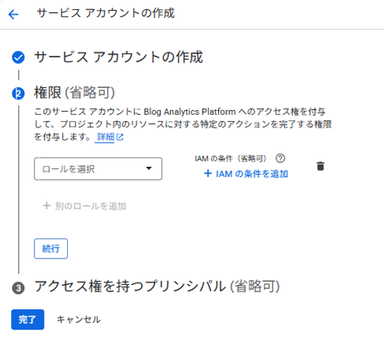Delete the role row with trash icon
The width and height of the screenshot is (384, 348).
(320, 166)
